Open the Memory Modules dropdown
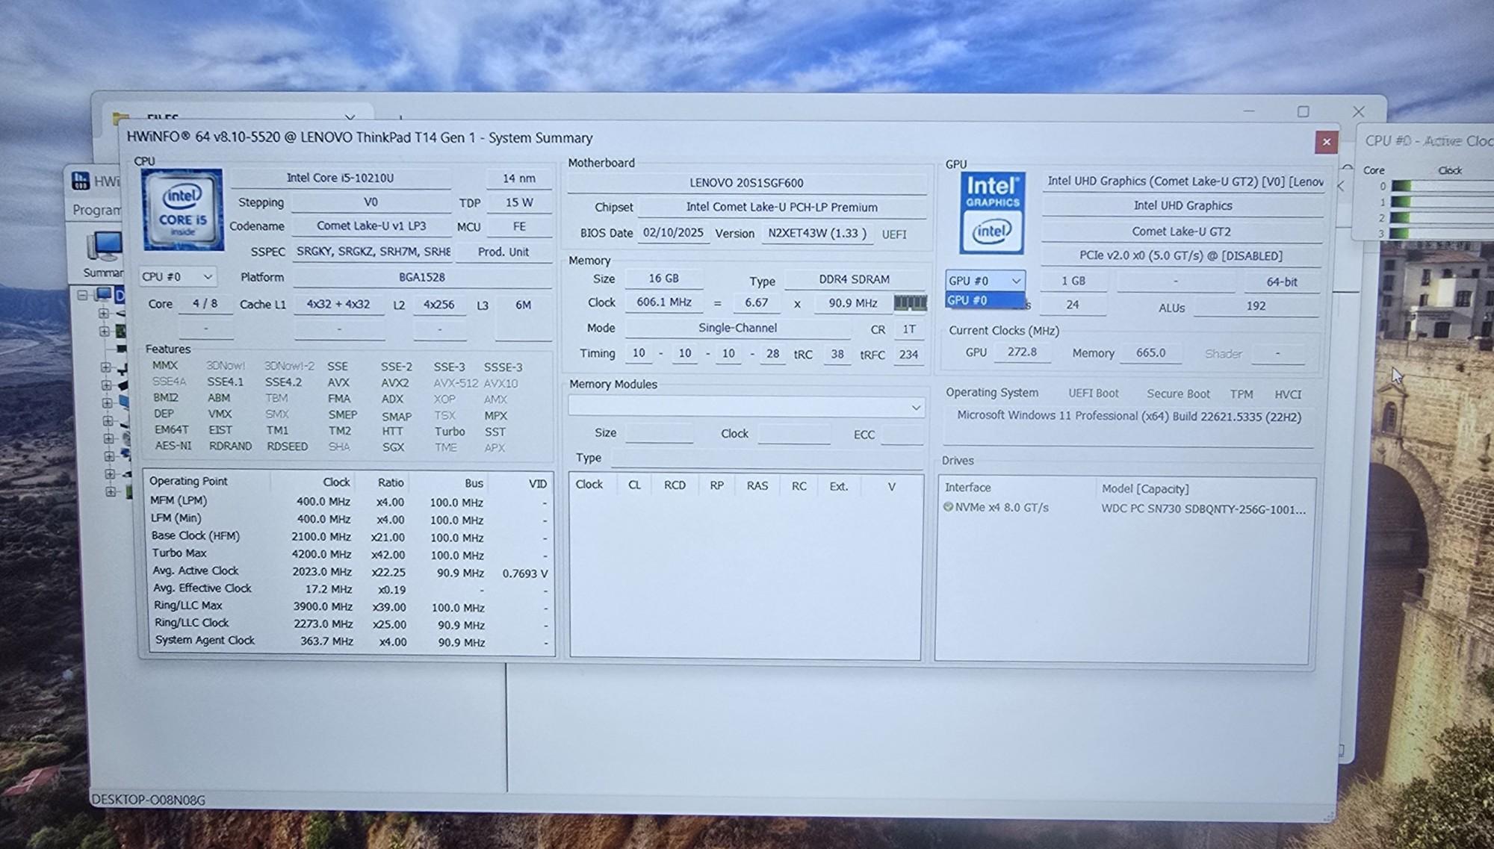The image size is (1494, 849). (x=747, y=407)
